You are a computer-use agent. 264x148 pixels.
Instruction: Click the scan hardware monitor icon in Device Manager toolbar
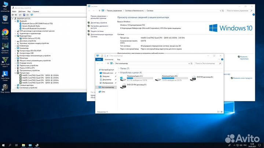click(x=32, y=15)
